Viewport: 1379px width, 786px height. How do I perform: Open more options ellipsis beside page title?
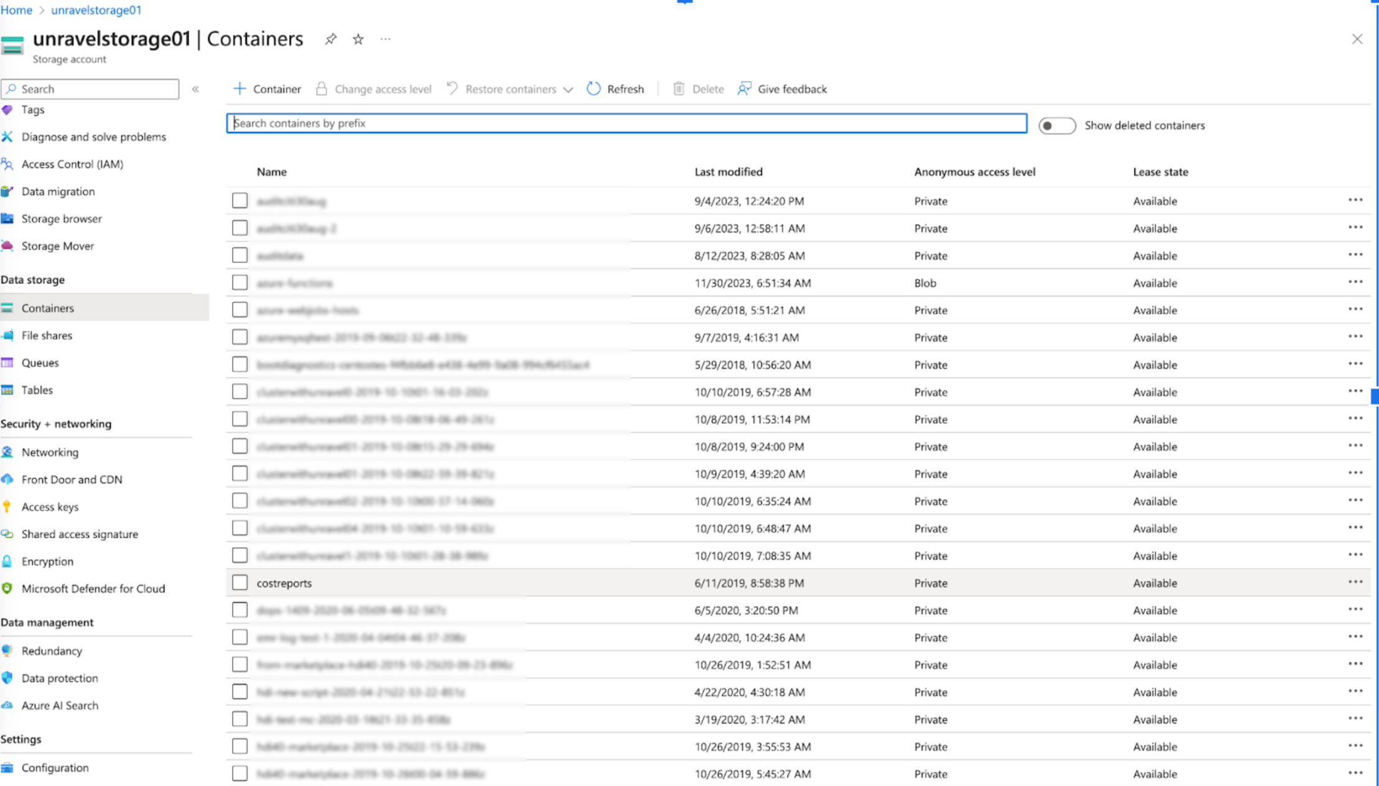pyautogui.click(x=385, y=39)
